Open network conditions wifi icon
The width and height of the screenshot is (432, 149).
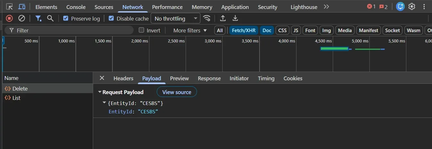pyautogui.click(x=207, y=18)
